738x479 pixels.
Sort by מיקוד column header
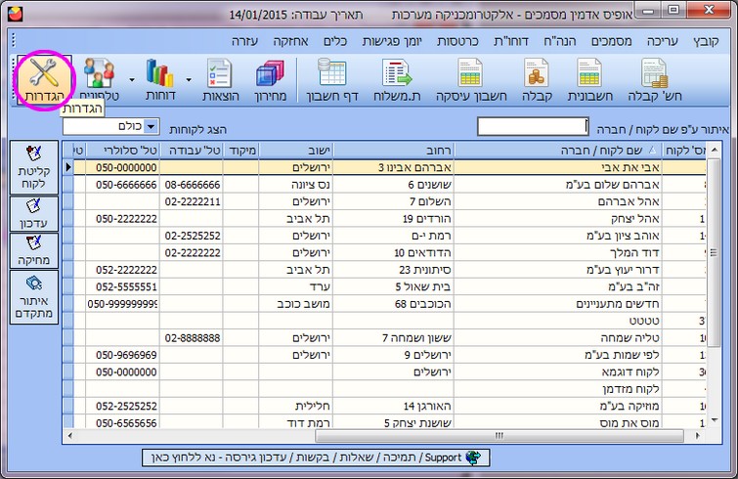(241, 151)
